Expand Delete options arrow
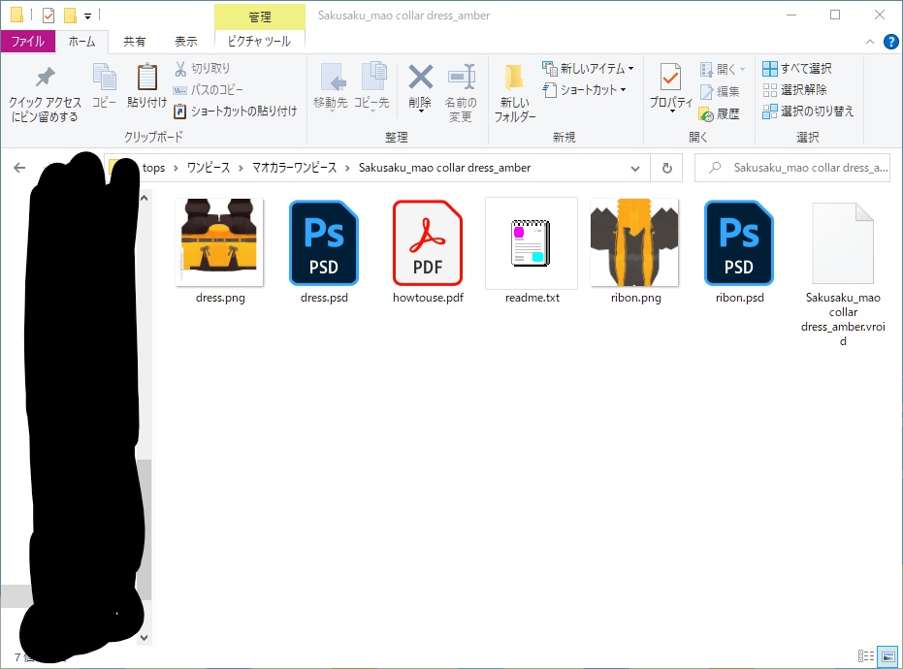 [x=420, y=111]
